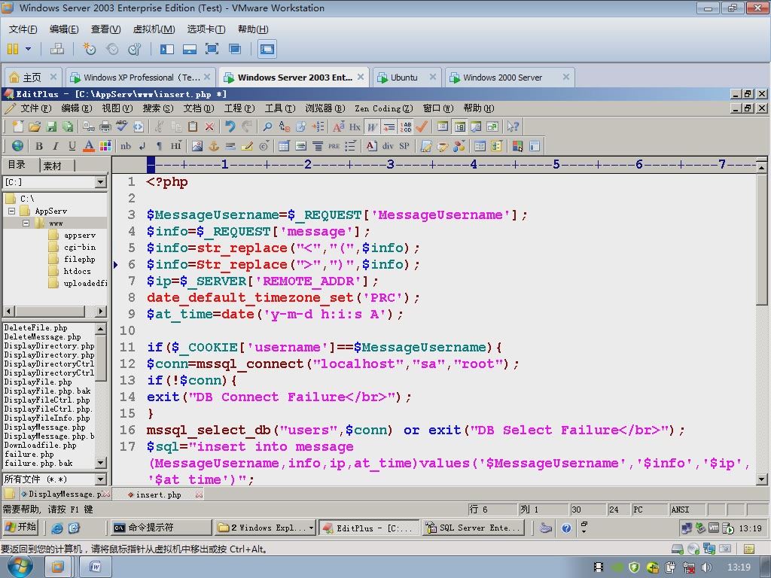Open the [C:] drive dropdown

[101, 182]
